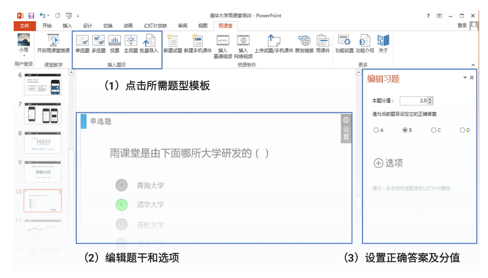Open the 设置 gear on the slide

346,128
